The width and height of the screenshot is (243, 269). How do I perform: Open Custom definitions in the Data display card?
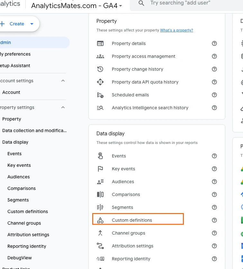(x=132, y=220)
